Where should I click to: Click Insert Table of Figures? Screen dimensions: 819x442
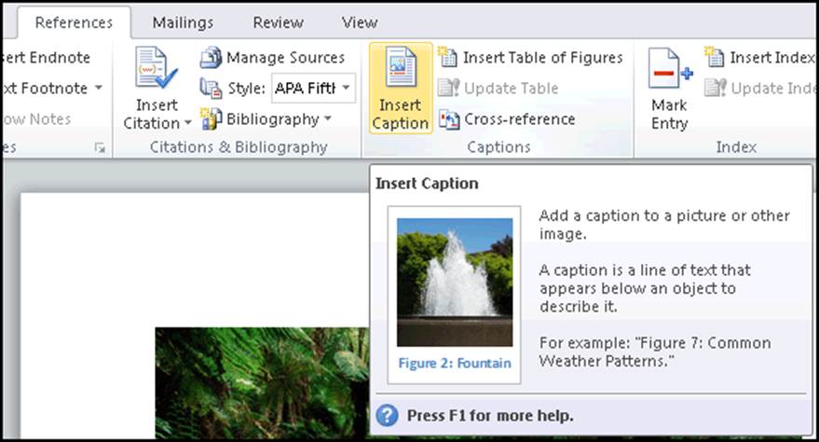pos(531,58)
